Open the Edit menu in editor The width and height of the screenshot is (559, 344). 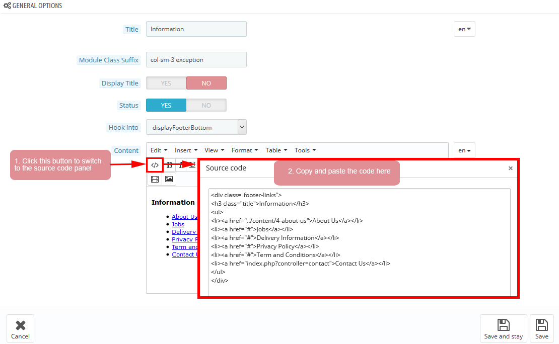coord(159,150)
